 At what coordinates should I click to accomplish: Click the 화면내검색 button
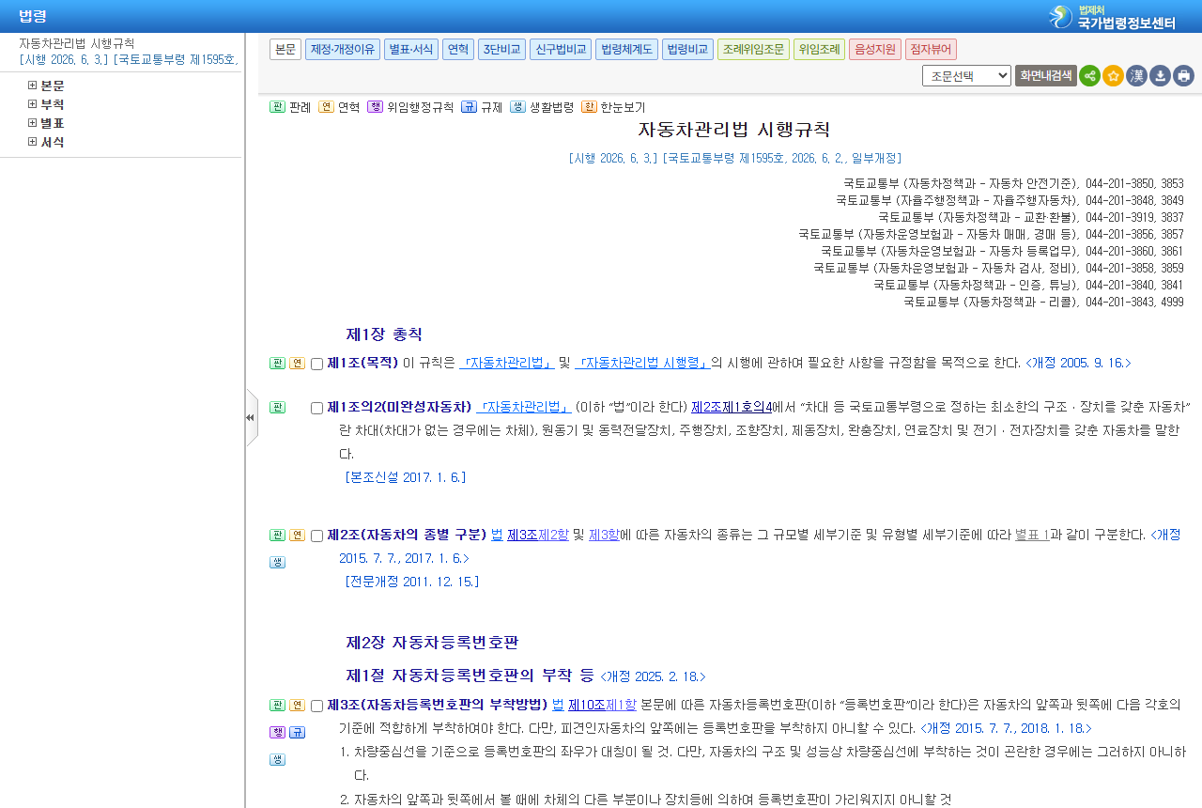1045,76
